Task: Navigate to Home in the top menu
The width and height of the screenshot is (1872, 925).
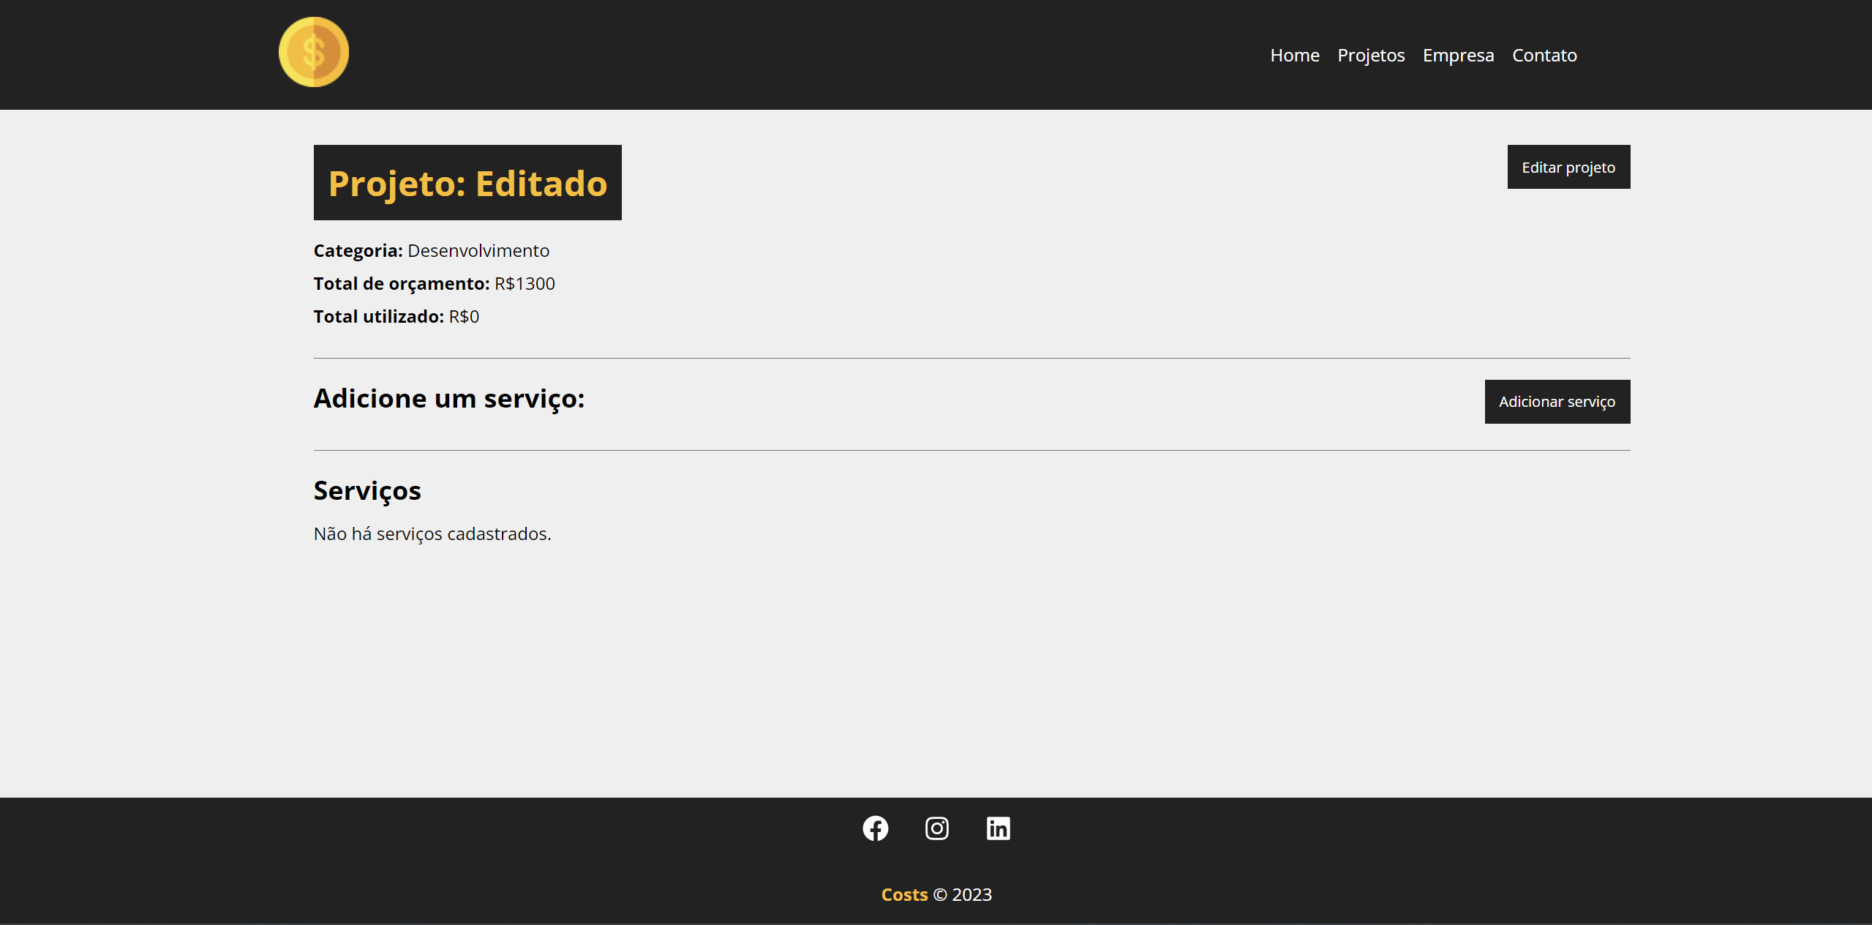Action: [1295, 55]
